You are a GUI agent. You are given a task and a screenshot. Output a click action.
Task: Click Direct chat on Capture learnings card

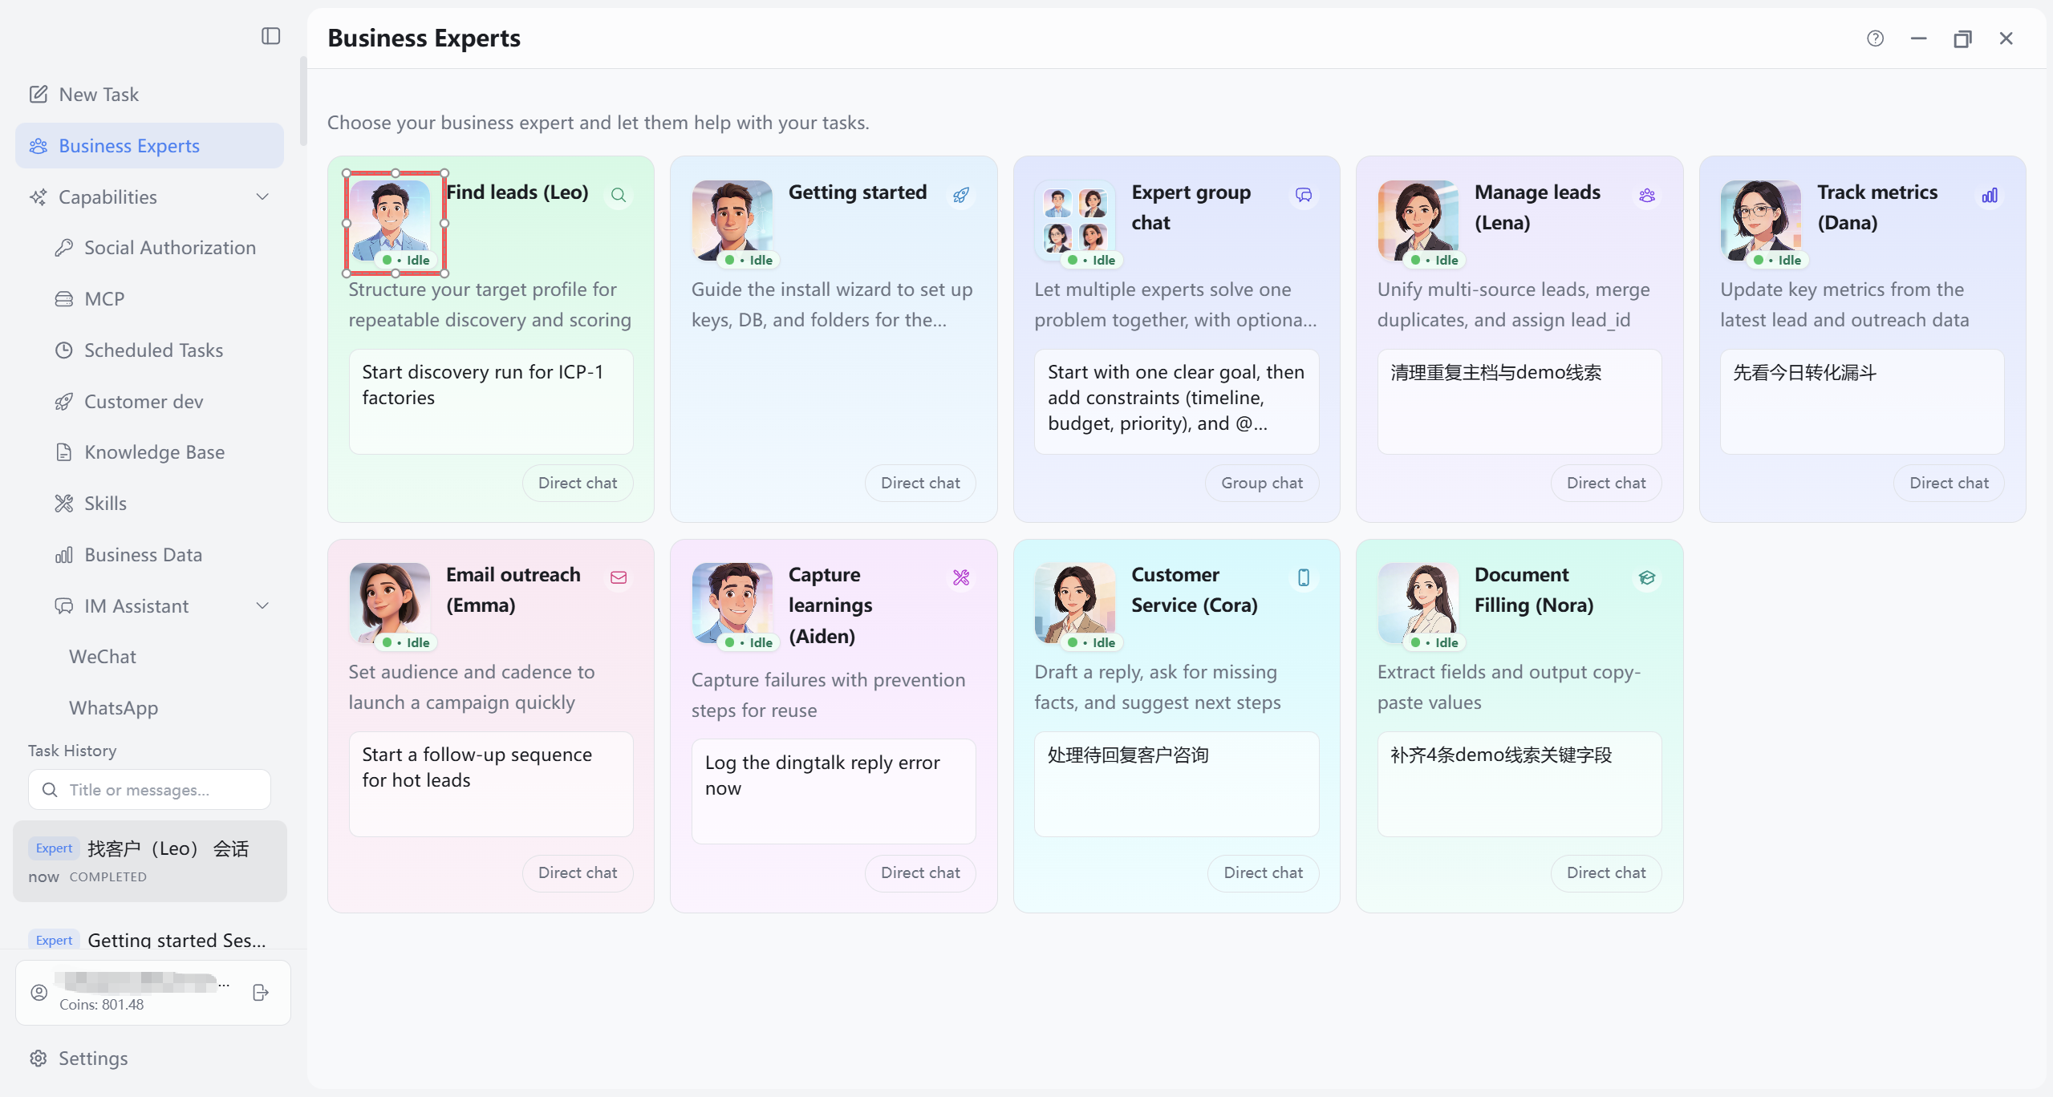point(920,872)
